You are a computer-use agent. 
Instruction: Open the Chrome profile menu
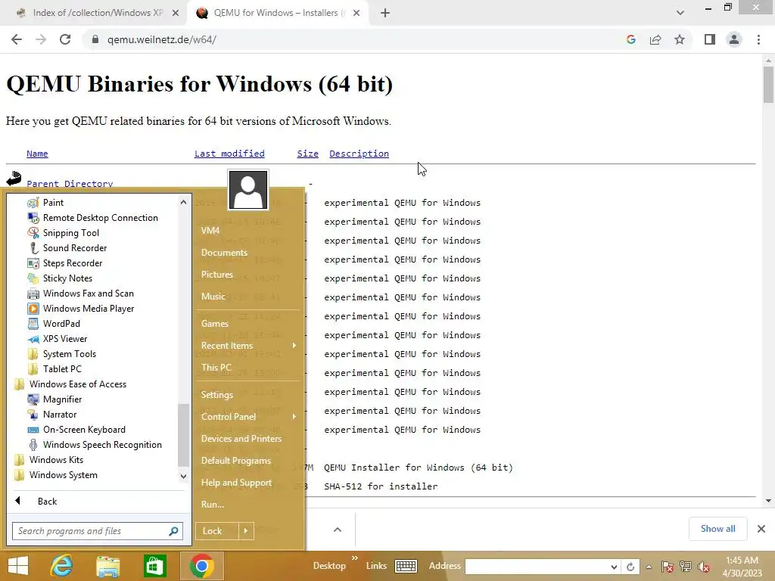[734, 39]
